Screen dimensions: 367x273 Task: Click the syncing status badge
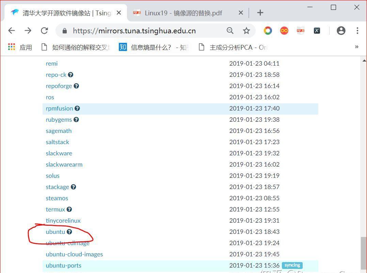click(x=292, y=265)
